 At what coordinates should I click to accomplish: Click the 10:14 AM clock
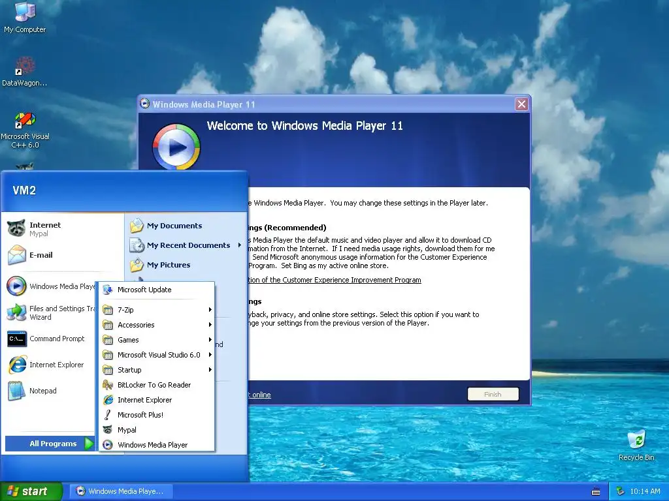(645, 491)
